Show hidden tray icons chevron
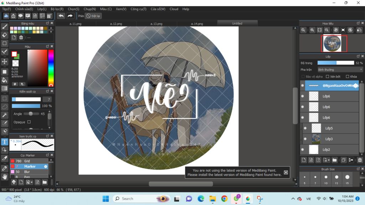 point(293,199)
